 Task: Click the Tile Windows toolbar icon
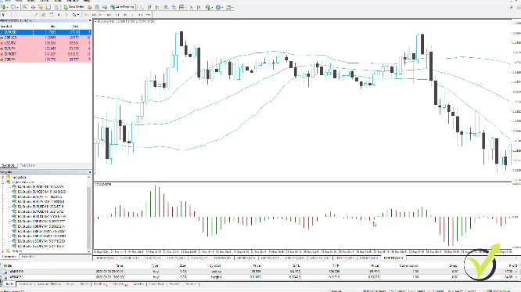[x=181, y=7]
